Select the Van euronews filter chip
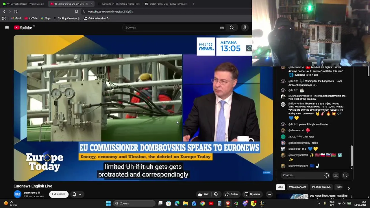This screenshot has width=370, height=208. (297, 187)
